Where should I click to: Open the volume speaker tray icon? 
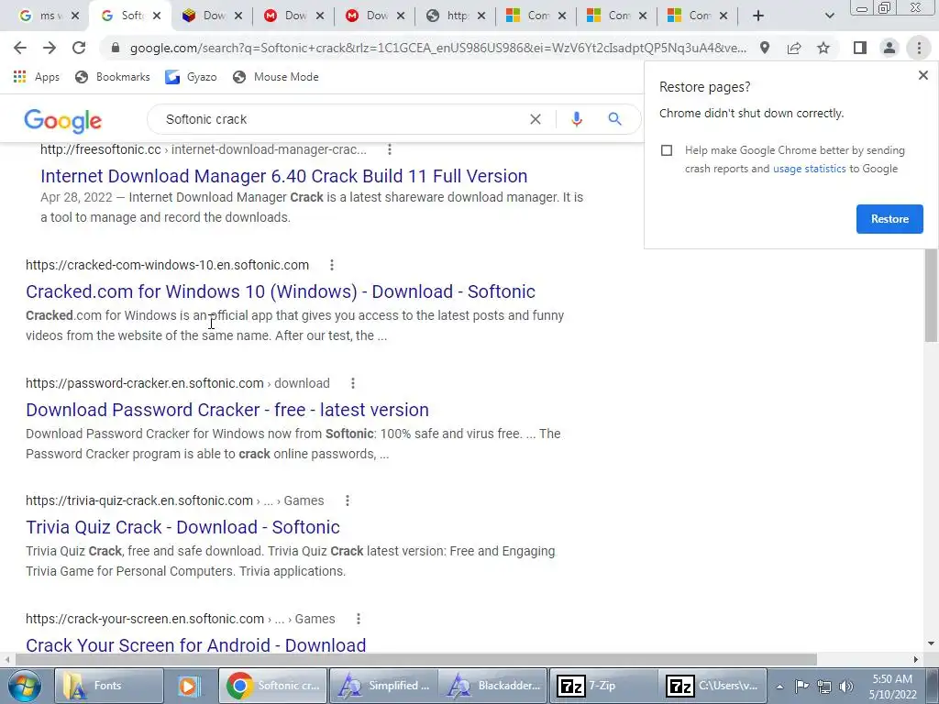tap(845, 686)
